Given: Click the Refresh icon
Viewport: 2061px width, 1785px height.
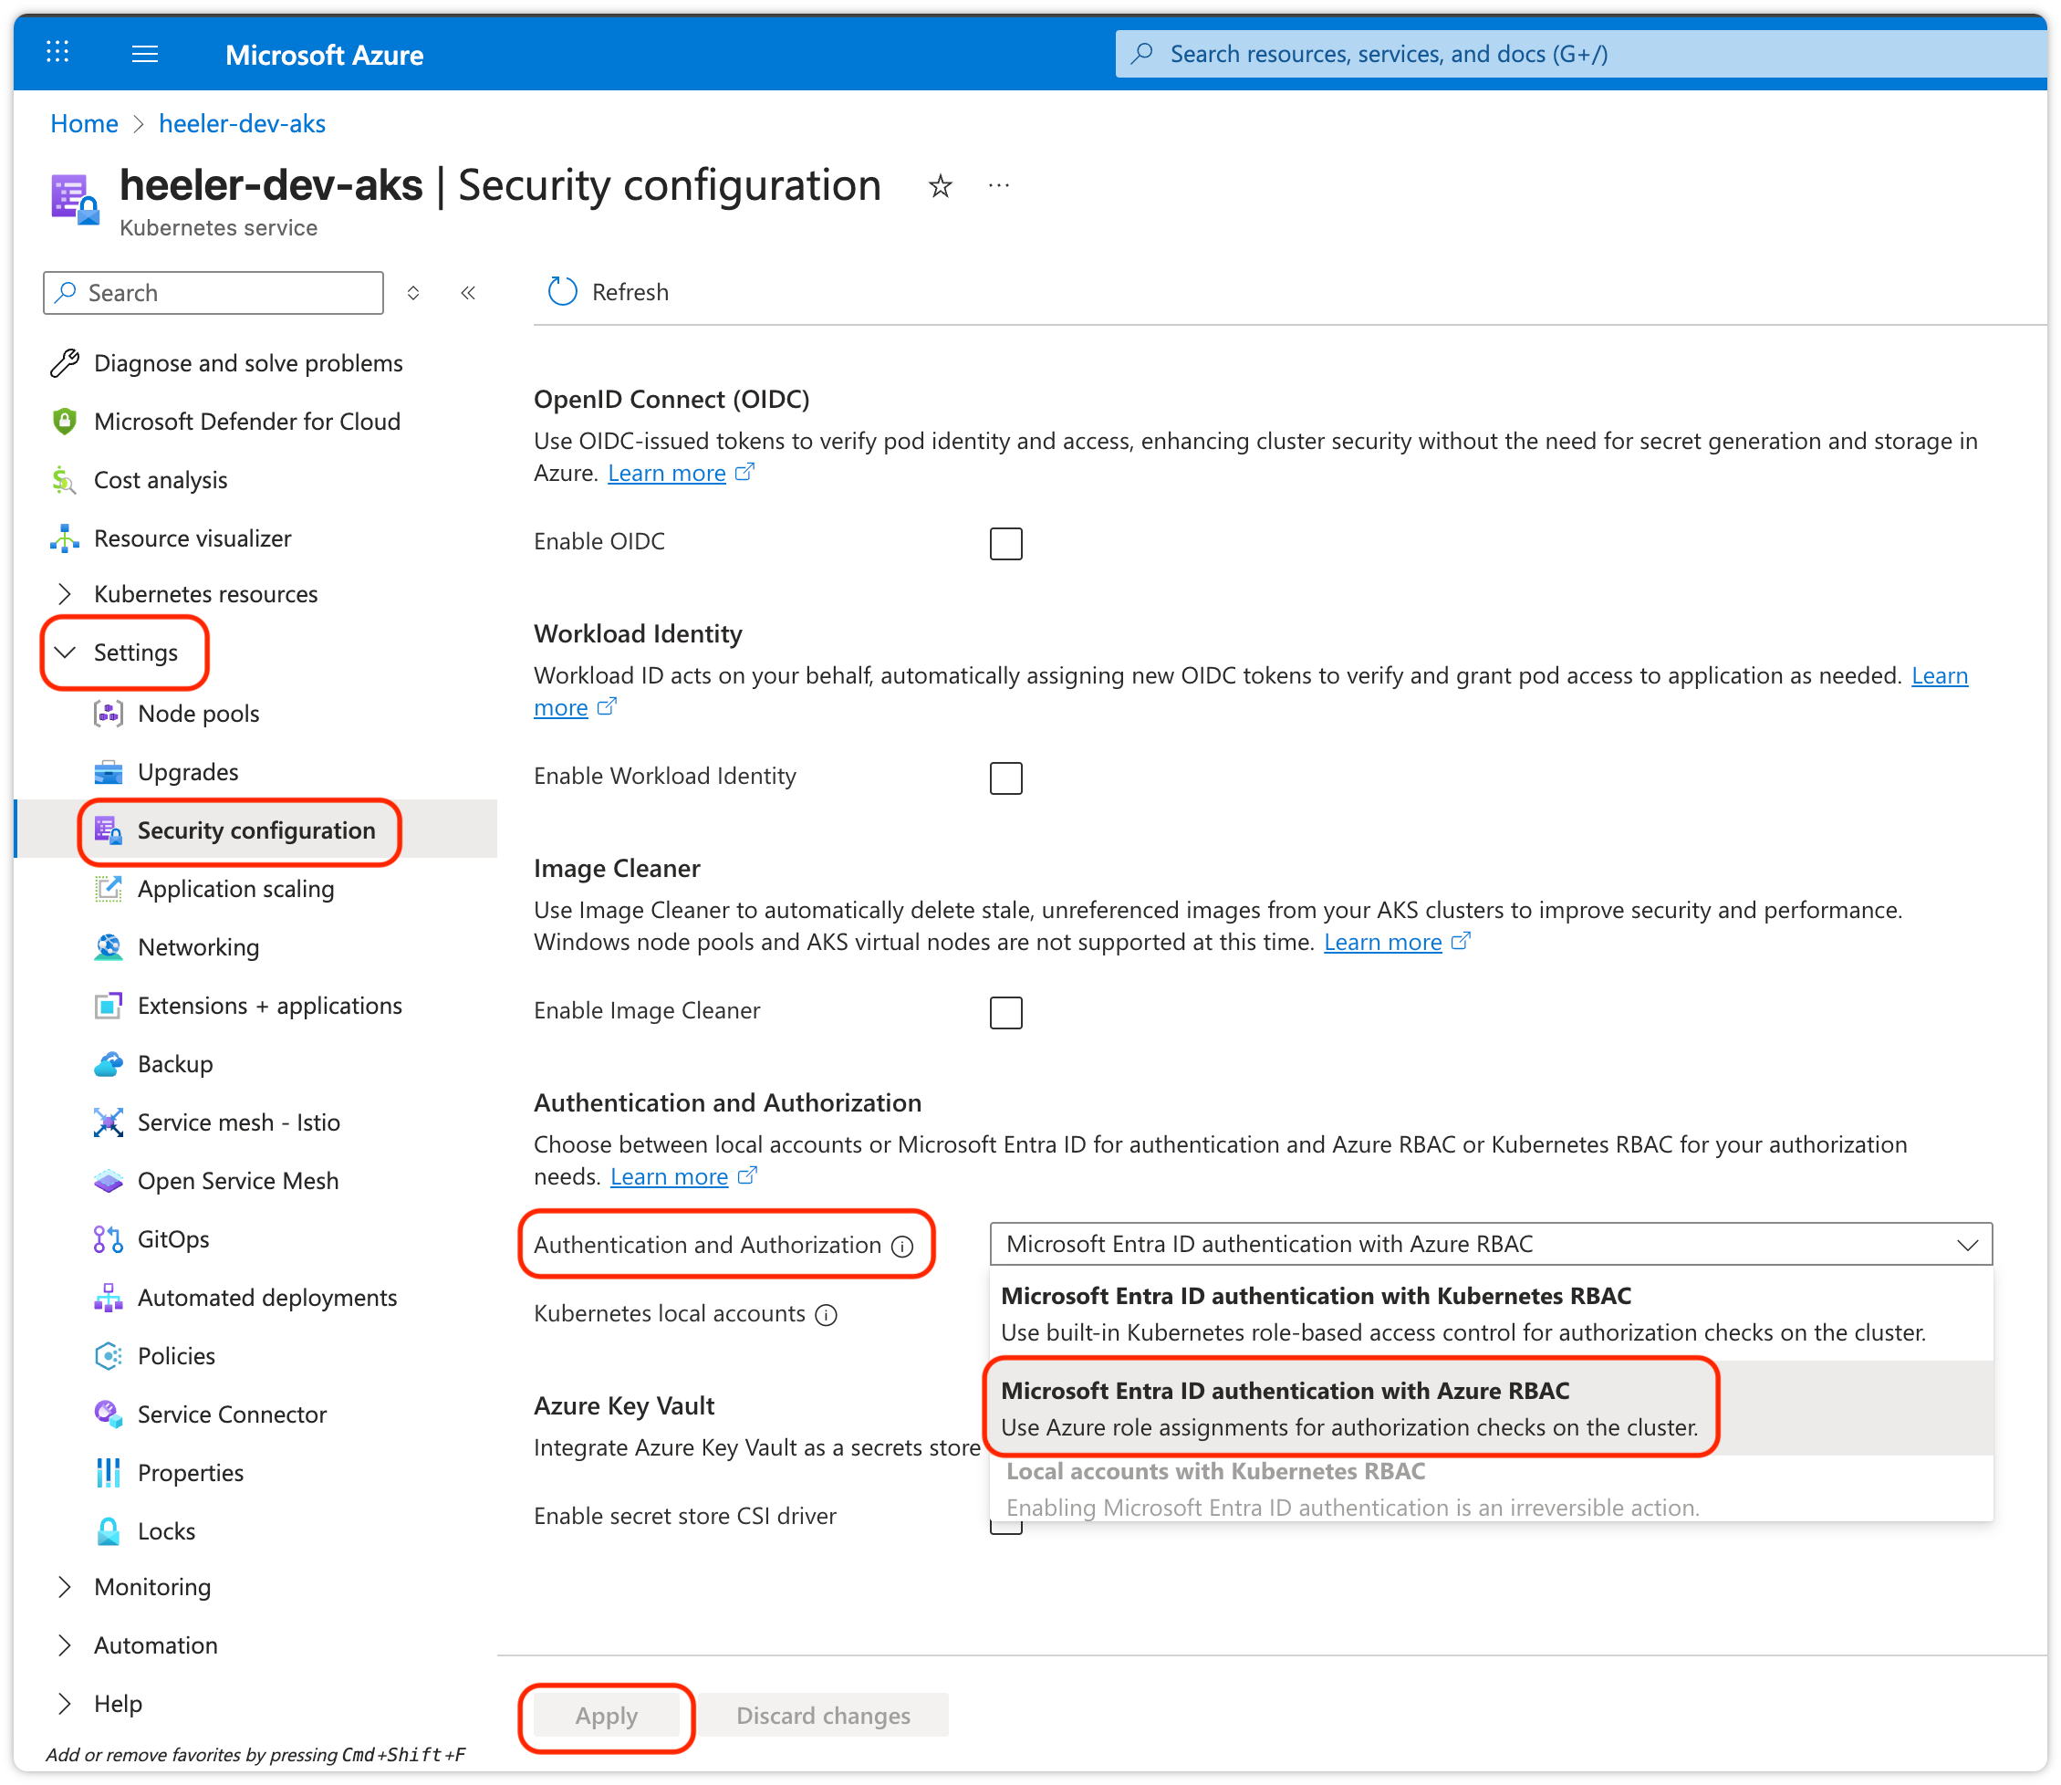Looking at the screenshot, I should tap(563, 292).
